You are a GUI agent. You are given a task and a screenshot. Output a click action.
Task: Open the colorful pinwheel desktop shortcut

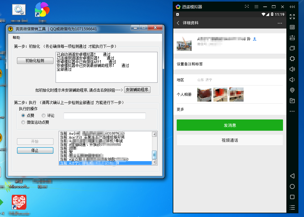42,9
